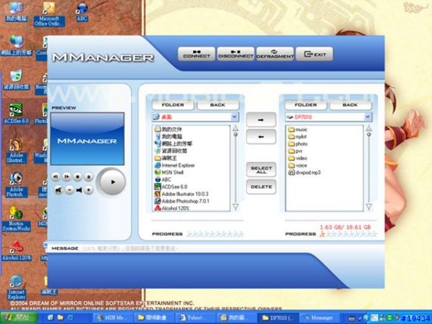This screenshot has width=432, height=324.
Task: Select 網路上的芳鄰 in the left file list
Action: (x=173, y=144)
